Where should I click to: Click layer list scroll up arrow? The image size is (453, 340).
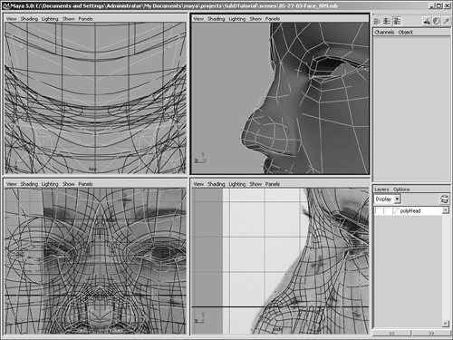446,210
